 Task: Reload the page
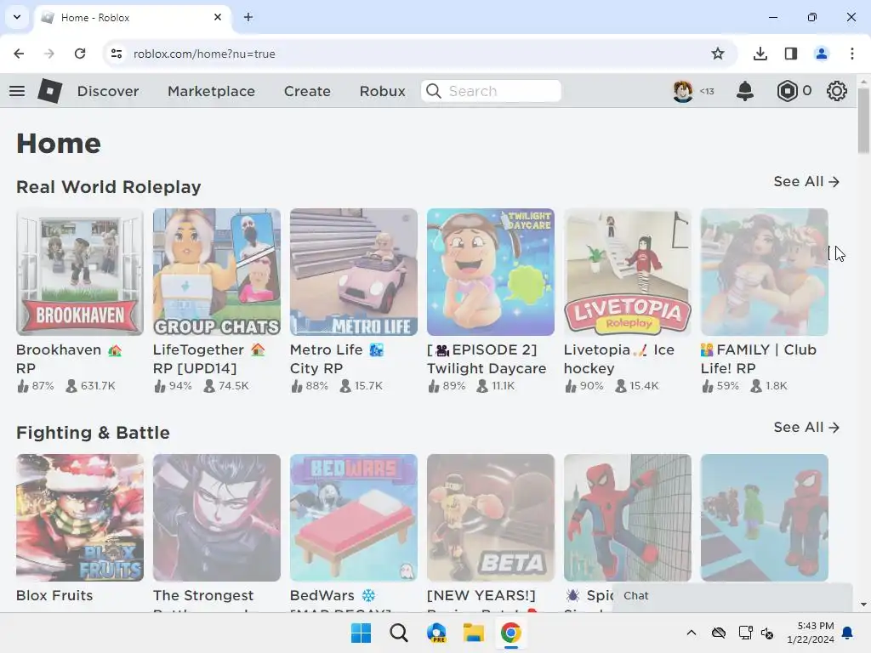[x=80, y=54]
